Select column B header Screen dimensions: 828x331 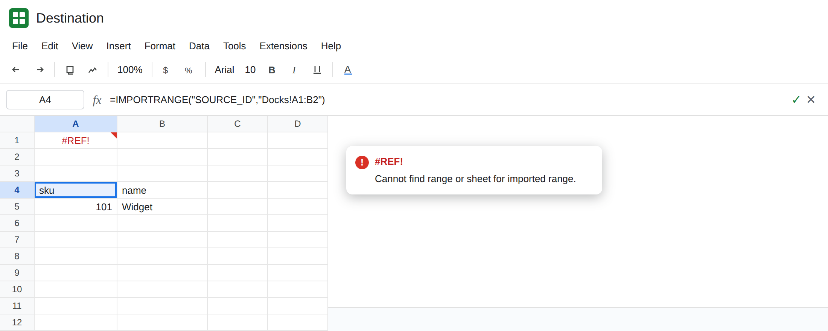(162, 124)
